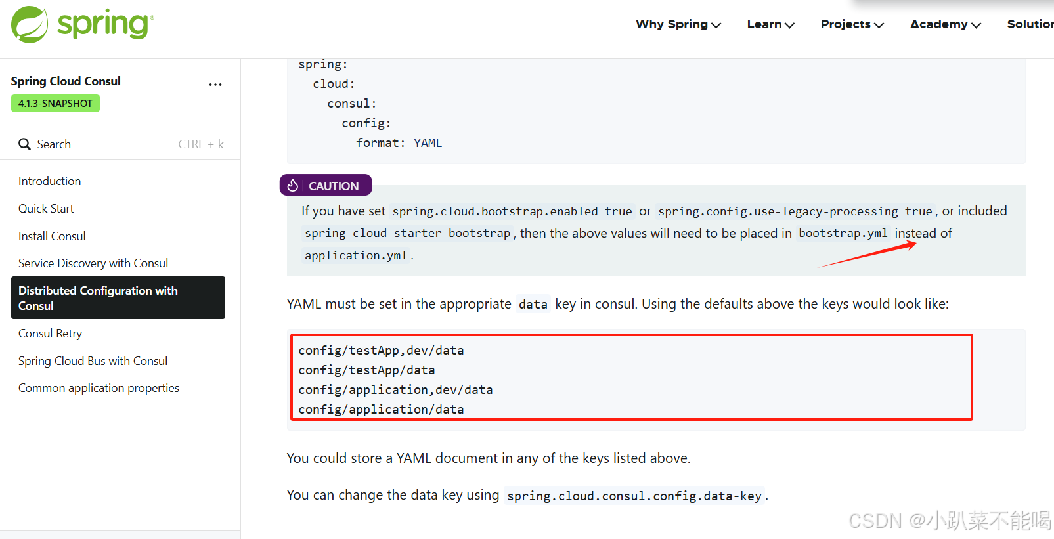Viewport: 1054px width, 539px height.
Task: Click the application.yml code text
Action: (356, 256)
